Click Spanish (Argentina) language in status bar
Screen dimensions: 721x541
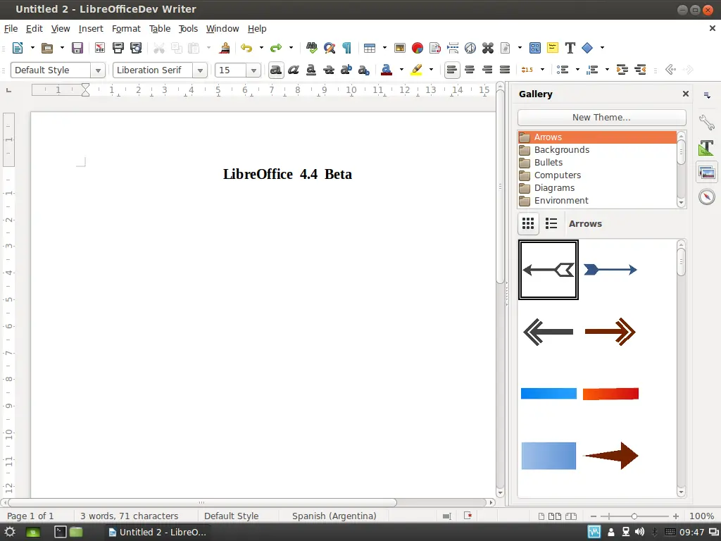334,516
